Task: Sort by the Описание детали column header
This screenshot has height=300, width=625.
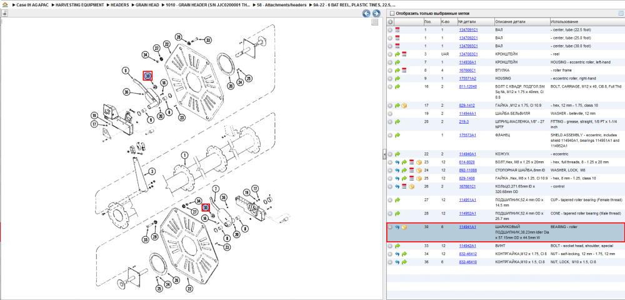Action: pyautogui.click(x=521, y=21)
